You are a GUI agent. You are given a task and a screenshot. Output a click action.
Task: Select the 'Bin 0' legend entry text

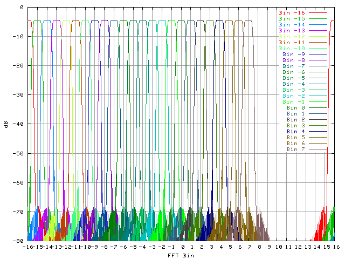coord(295,107)
